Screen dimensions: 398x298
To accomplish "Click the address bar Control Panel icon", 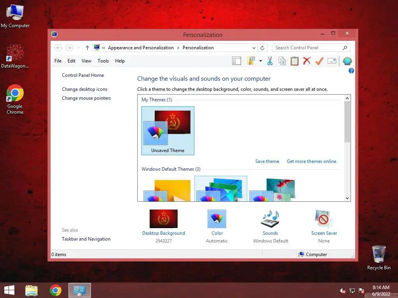I will click(97, 47).
